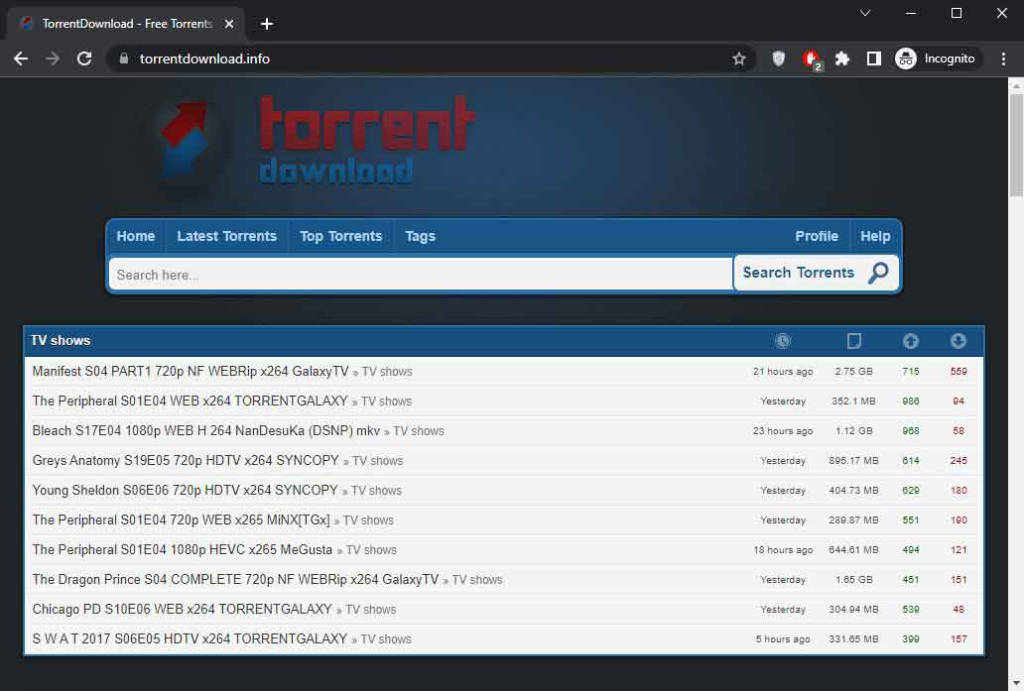Open the Extensions puzzle piece icon
This screenshot has width=1024, height=691.
tap(842, 58)
